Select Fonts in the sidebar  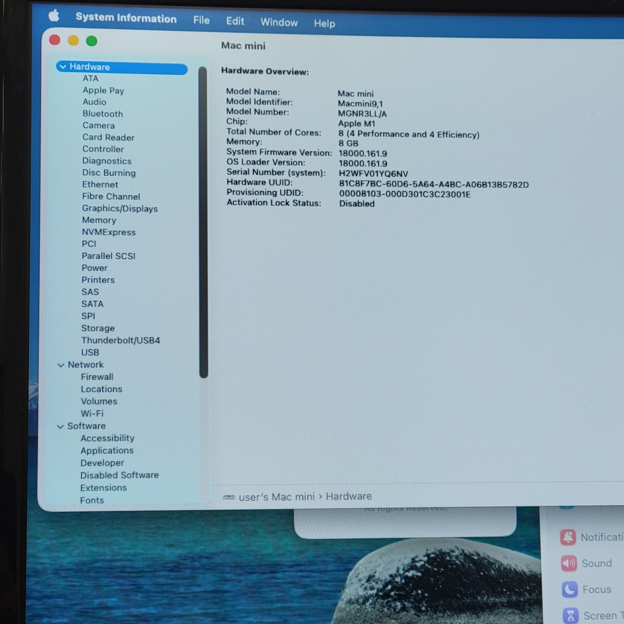pos(92,500)
